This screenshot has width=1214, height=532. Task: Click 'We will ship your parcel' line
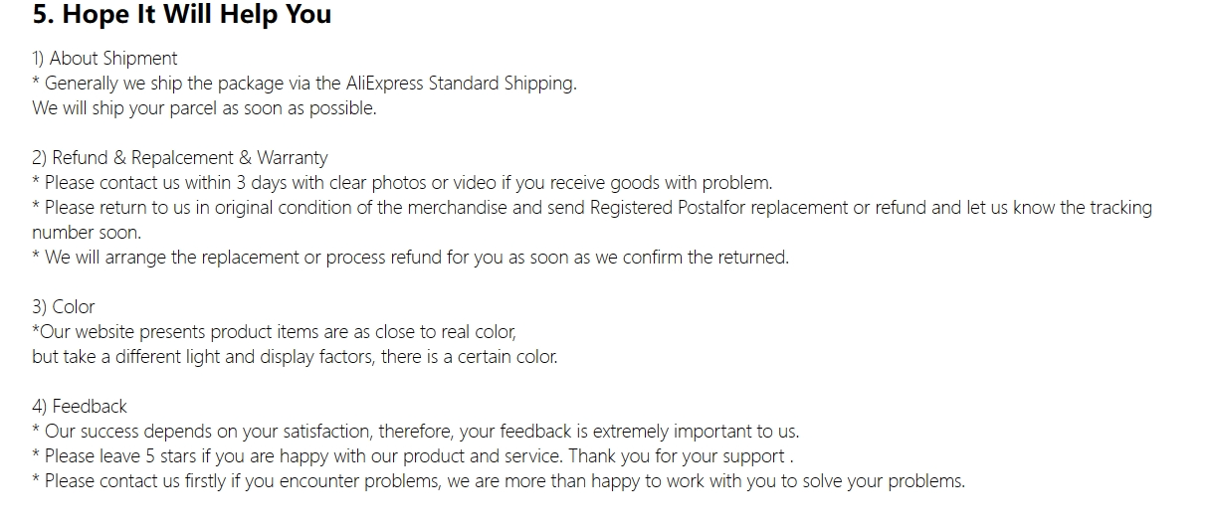pyautogui.click(x=204, y=108)
